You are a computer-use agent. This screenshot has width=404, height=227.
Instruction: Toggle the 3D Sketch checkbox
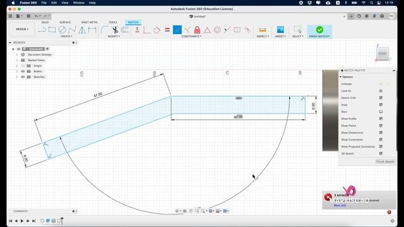click(381, 153)
